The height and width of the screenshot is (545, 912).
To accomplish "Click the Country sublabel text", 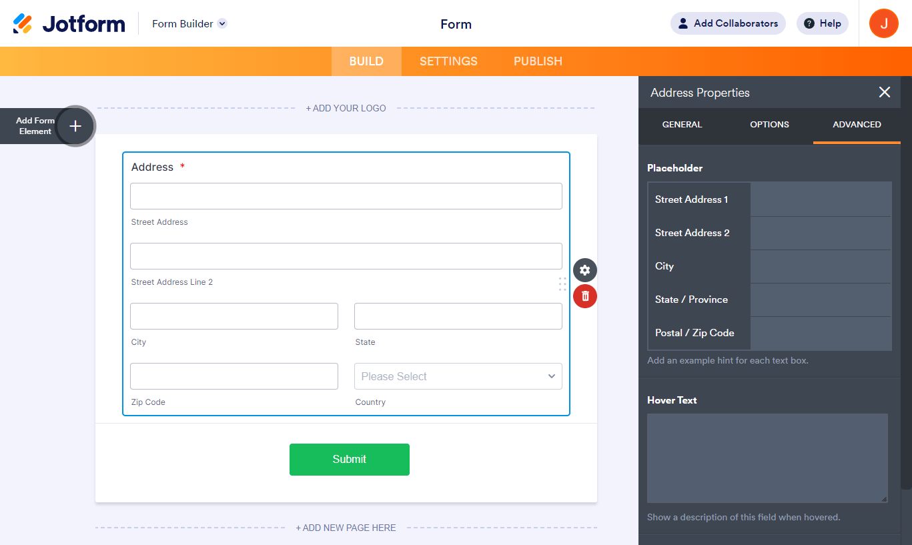I will (370, 402).
